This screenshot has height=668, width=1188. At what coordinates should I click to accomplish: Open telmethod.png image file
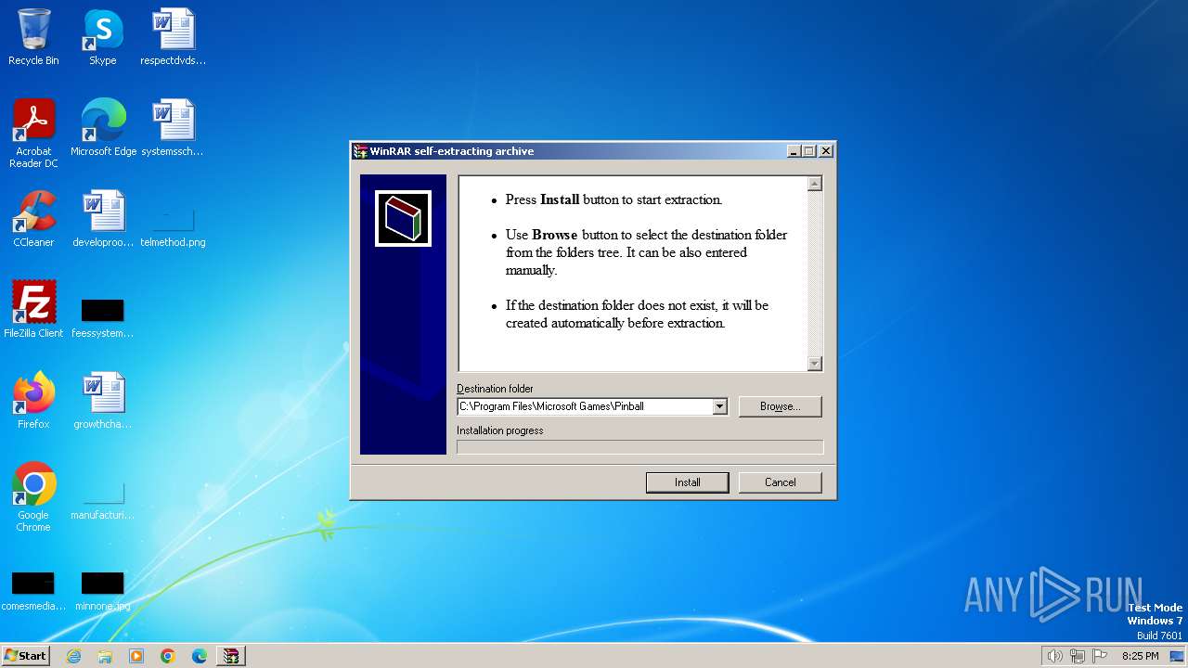(x=173, y=227)
